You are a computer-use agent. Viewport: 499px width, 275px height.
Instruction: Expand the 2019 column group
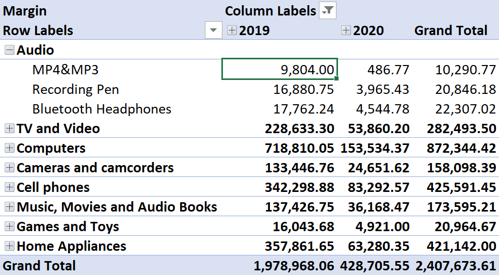pyautogui.click(x=232, y=30)
